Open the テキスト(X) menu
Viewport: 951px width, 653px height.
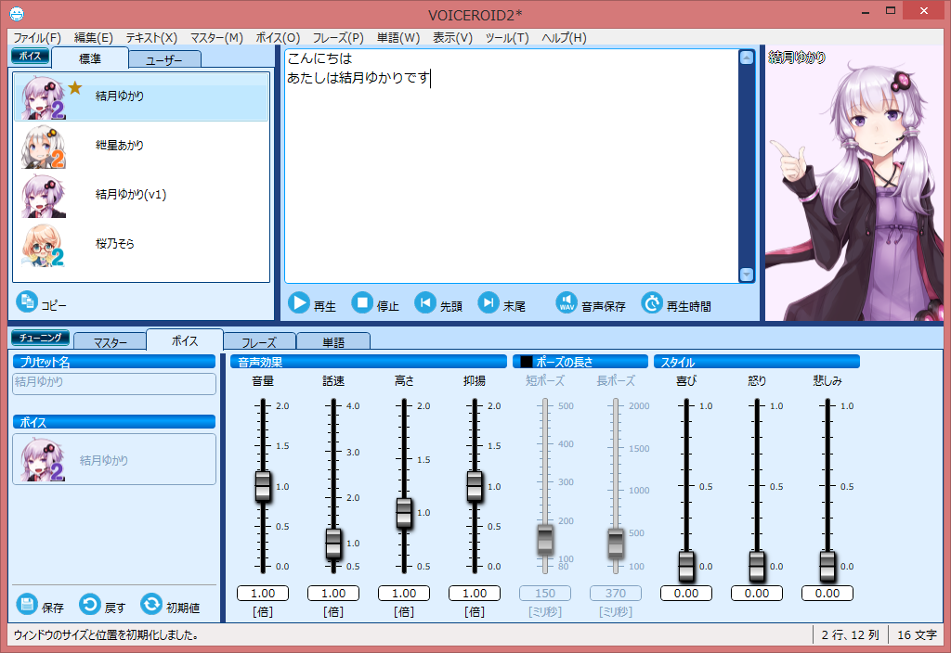click(151, 37)
